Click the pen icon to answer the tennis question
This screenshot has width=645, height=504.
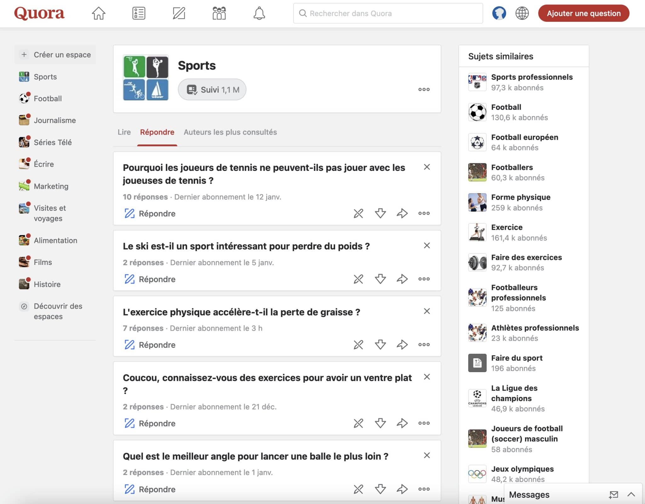(x=129, y=213)
